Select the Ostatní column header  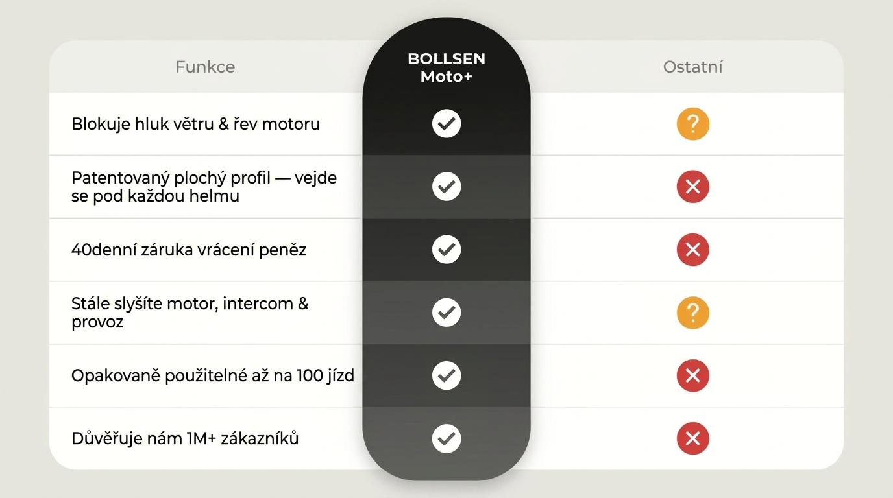[692, 67]
